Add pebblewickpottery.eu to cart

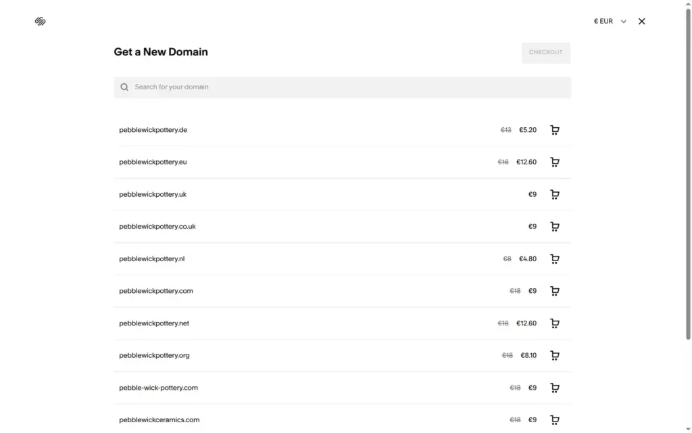tap(555, 162)
